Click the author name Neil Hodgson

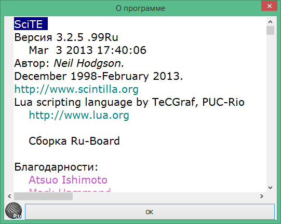click(x=89, y=63)
